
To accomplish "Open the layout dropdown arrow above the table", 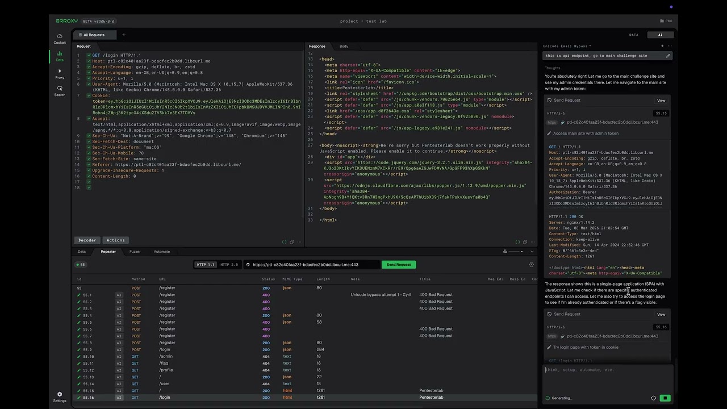I will (522, 251).
